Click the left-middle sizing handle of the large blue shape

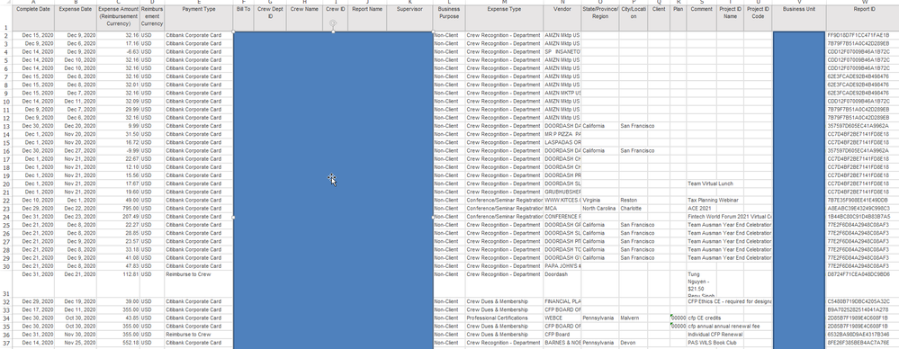pyautogui.click(x=234, y=217)
